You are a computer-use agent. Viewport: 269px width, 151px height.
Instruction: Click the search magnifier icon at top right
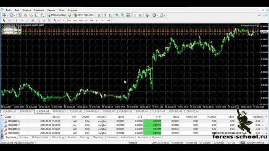pos(259,15)
